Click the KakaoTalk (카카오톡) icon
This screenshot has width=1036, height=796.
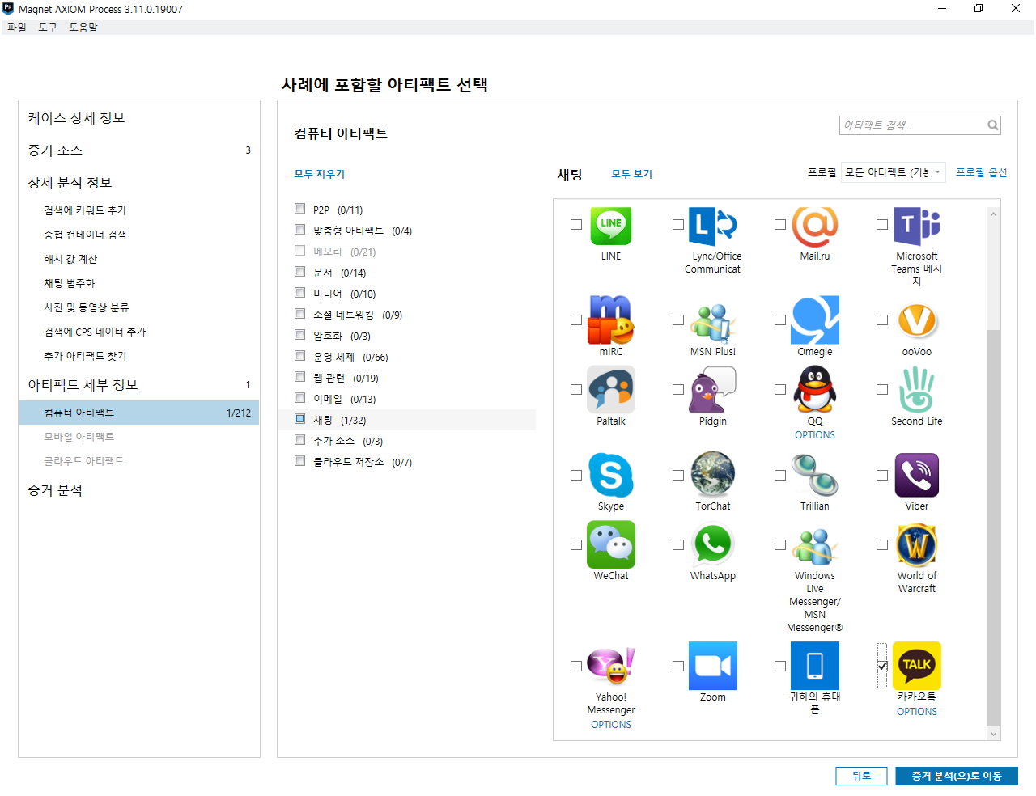917,666
